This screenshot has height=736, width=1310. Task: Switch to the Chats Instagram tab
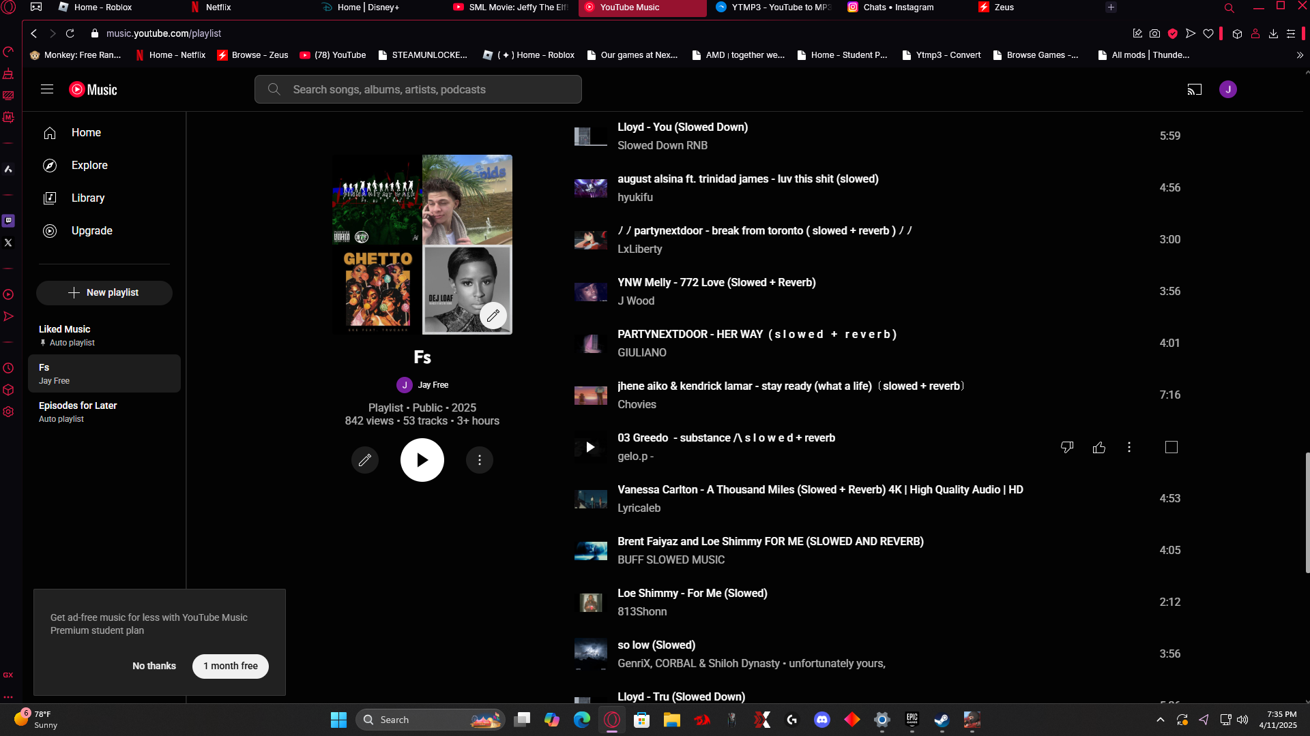[x=898, y=7]
